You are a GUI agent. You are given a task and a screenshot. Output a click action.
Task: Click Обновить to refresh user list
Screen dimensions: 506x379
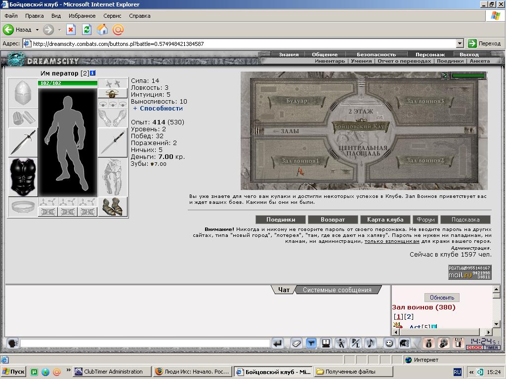coord(442,298)
